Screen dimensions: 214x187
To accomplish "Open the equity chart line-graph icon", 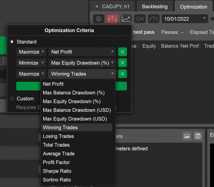I will point(126,19).
